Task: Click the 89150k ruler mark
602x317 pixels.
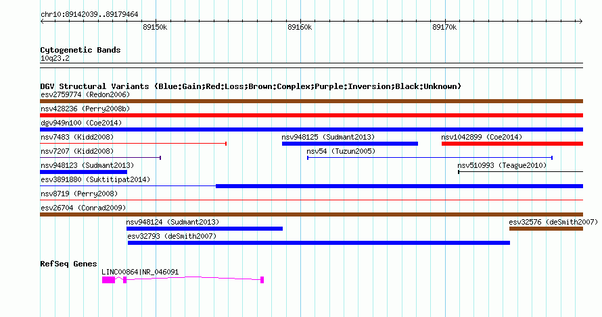Action: 155,27
